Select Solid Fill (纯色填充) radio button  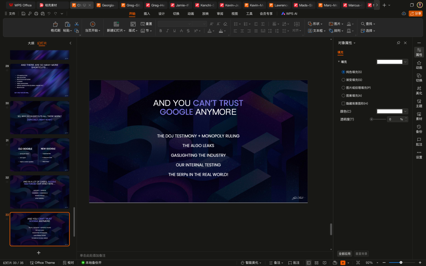tap(344, 72)
